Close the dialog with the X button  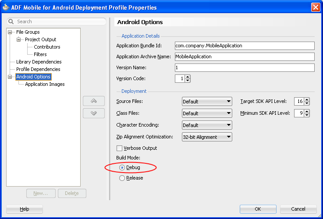point(316,7)
